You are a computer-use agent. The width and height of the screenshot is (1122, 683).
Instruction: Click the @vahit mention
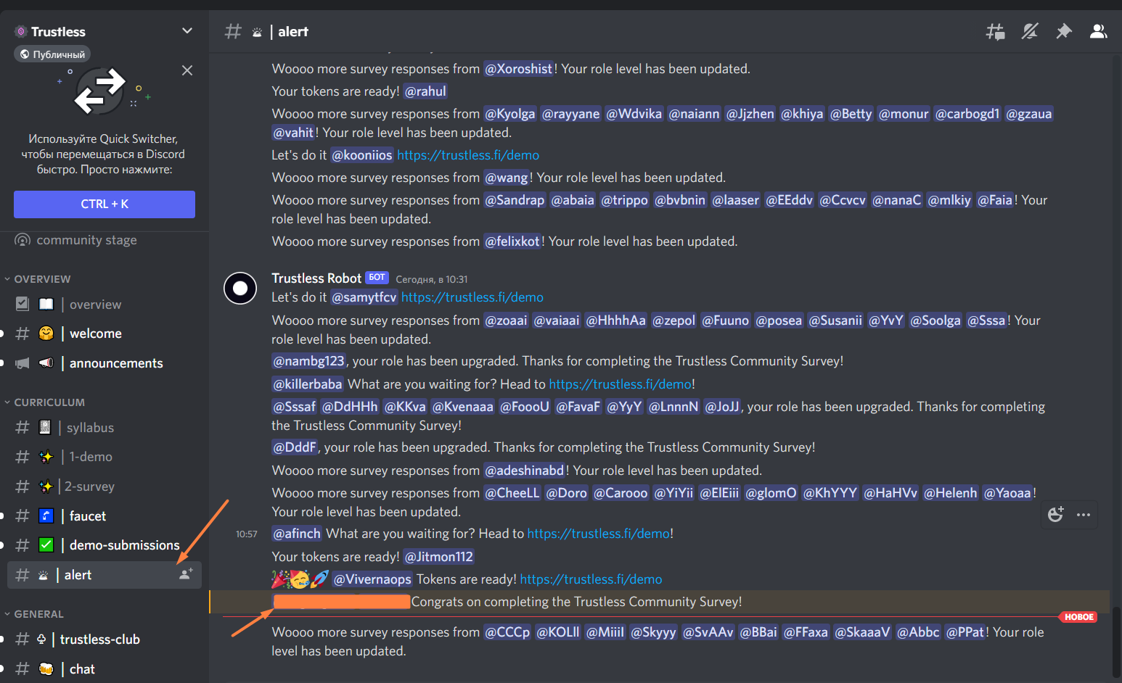pos(293,133)
